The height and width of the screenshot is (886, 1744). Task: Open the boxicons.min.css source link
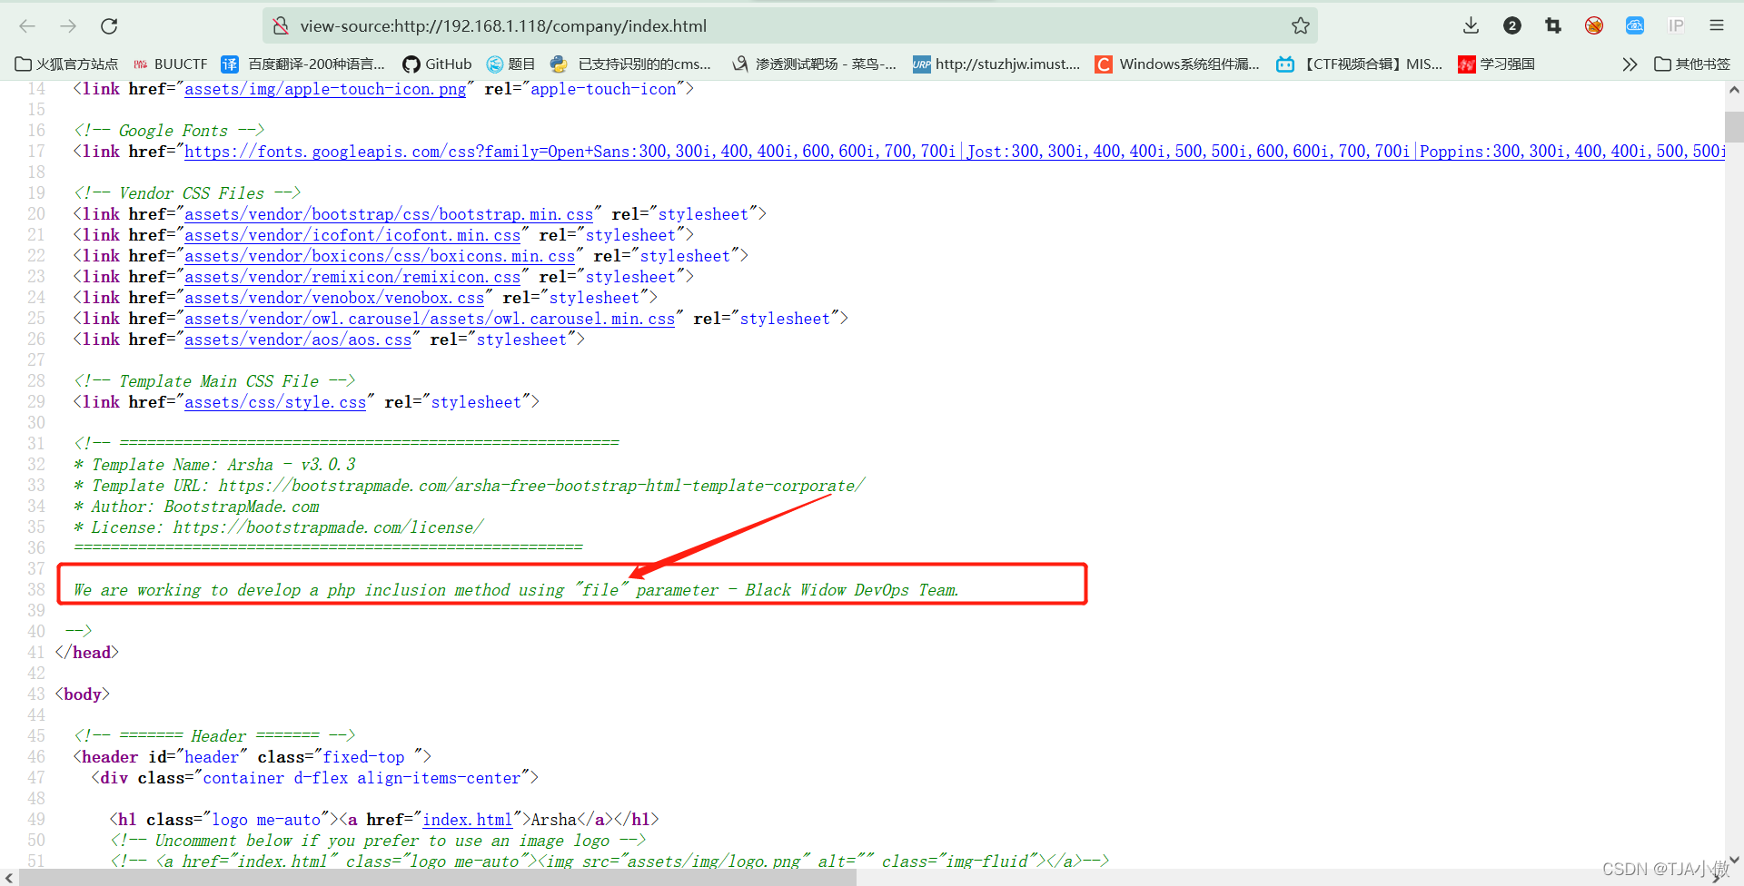pos(380,256)
